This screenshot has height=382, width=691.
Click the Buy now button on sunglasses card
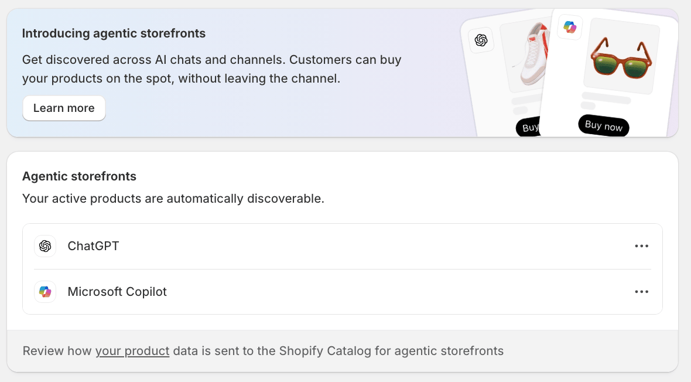pyautogui.click(x=604, y=126)
